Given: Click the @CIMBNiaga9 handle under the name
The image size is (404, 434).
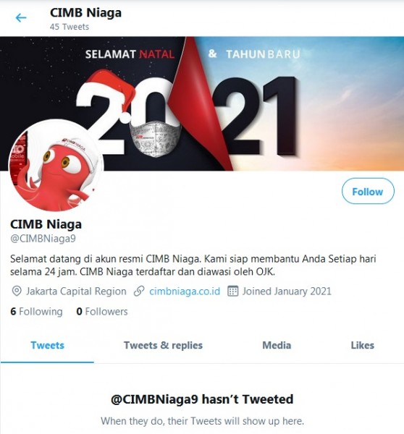Looking at the screenshot, I should (x=43, y=239).
